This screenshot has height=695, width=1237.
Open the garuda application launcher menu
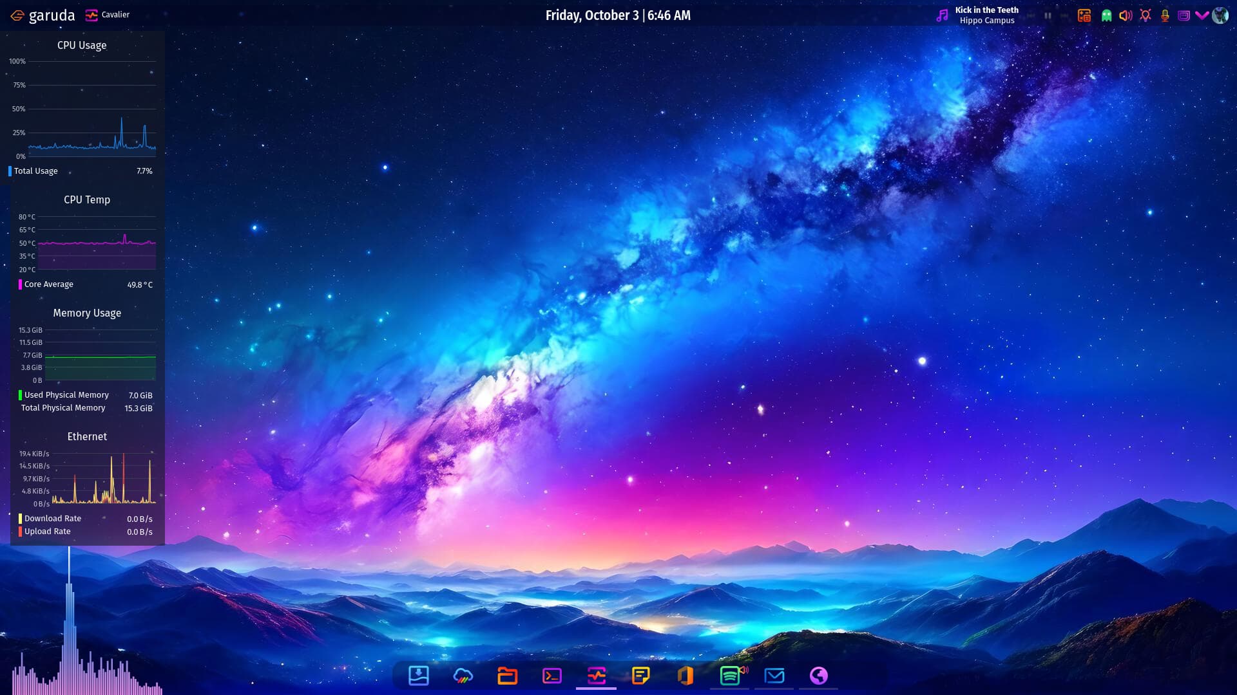pyautogui.click(x=43, y=15)
